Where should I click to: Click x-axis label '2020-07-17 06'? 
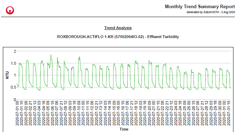127,113
